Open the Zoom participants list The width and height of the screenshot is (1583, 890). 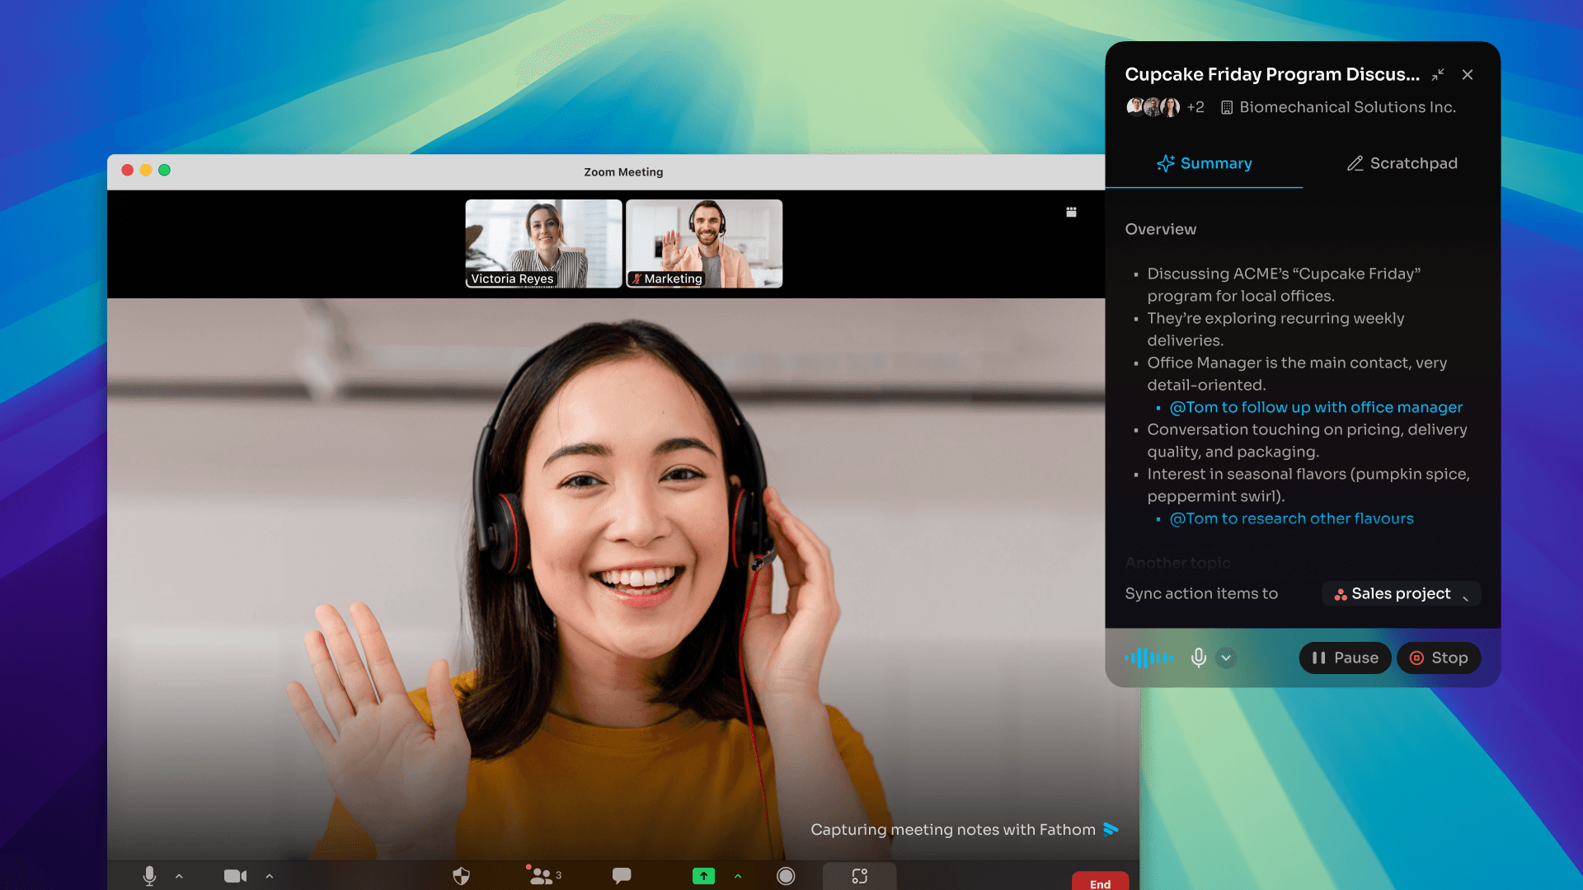pos(543,875)
